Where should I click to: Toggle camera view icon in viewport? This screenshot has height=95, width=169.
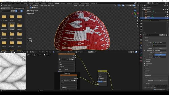[x=138, y=23]
